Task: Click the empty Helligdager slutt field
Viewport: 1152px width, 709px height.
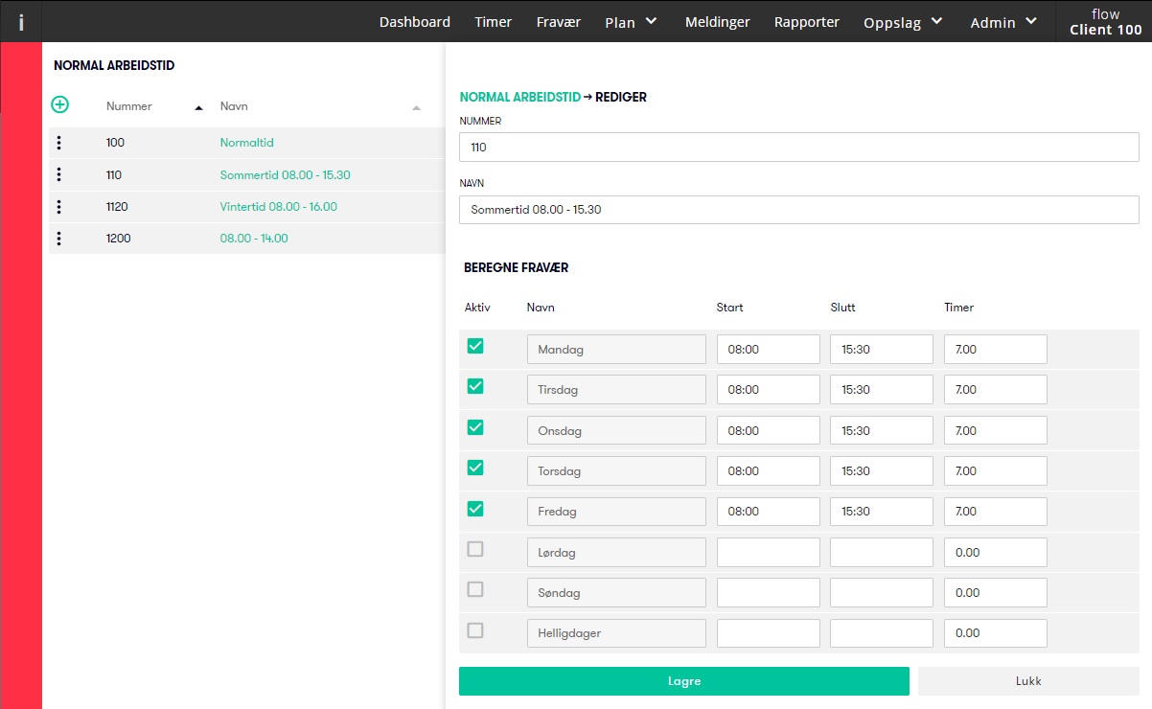Action: point(882,633)
